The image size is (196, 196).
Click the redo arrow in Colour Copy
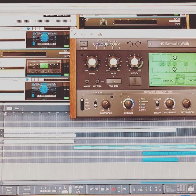coord(138,44)
